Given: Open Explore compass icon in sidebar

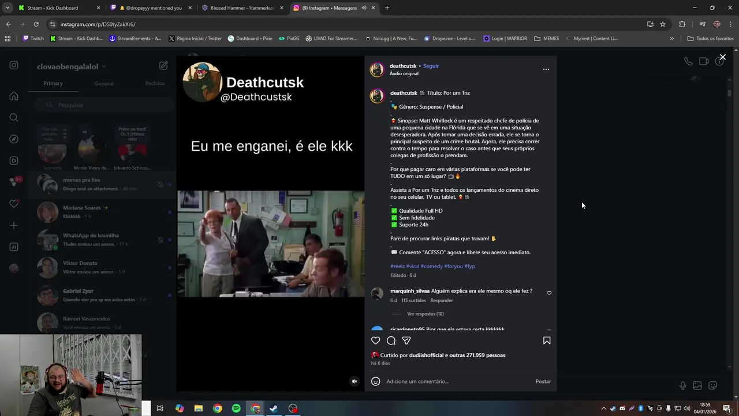Looking at the screenshot, I should [x=14, y=139].
